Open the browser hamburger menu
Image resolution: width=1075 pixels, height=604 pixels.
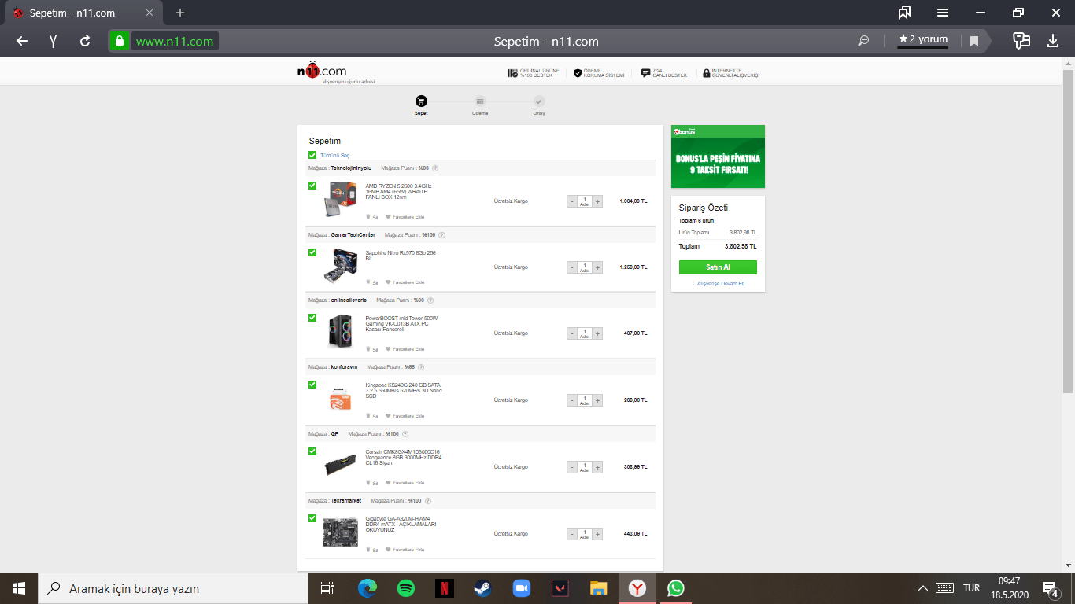coord(943,13)
